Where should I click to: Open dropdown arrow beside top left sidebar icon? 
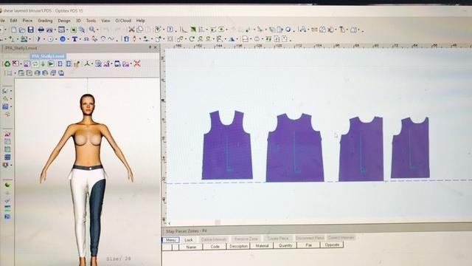(11, 91)
